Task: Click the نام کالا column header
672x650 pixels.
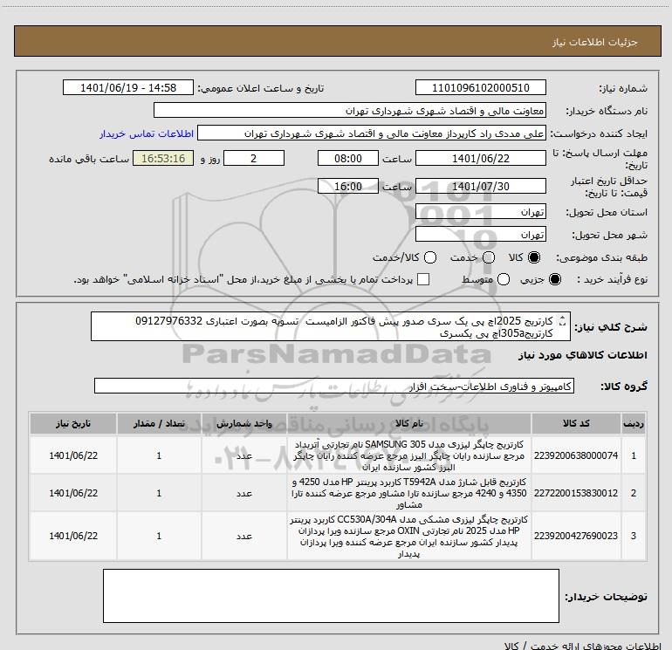Action: 408,424
